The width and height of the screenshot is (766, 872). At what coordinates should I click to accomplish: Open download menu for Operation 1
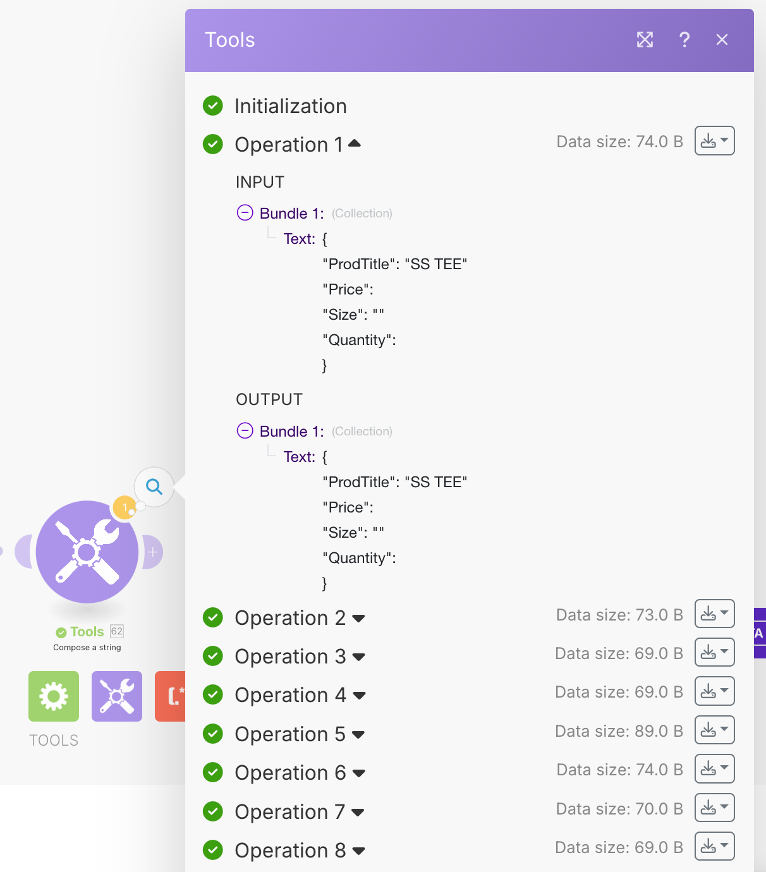(714, 140)
